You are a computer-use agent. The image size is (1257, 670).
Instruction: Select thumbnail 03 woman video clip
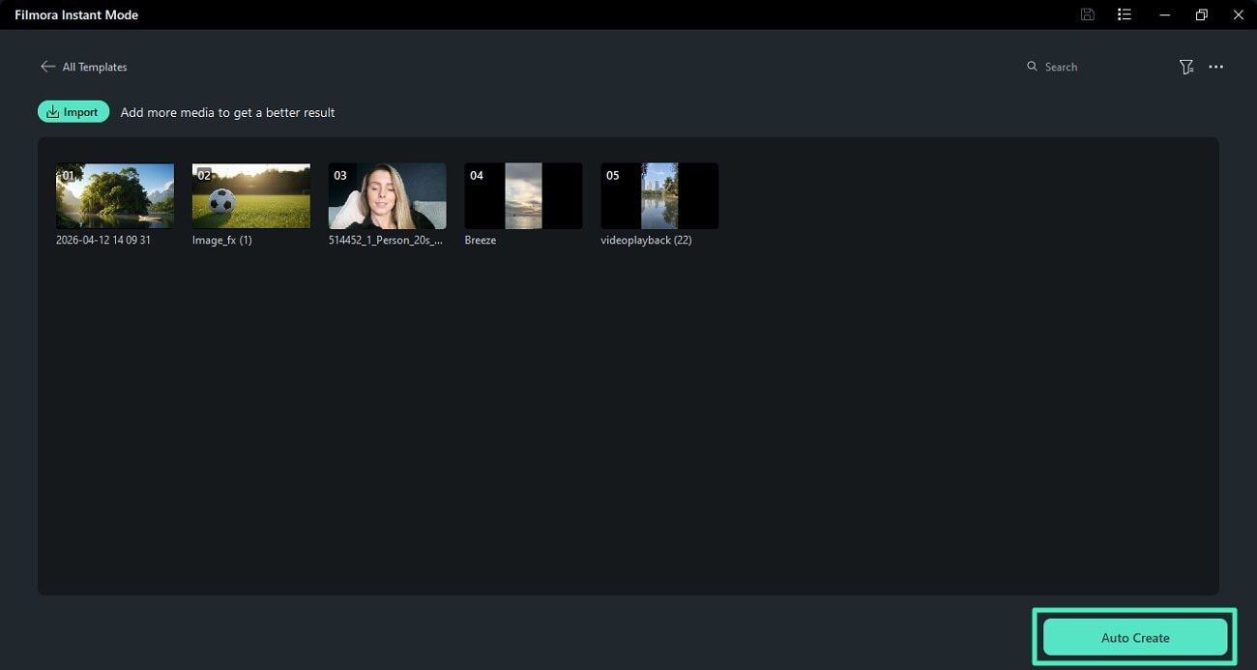388,195
